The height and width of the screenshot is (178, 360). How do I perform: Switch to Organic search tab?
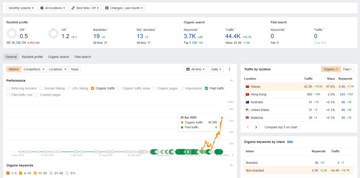(58, 57)
